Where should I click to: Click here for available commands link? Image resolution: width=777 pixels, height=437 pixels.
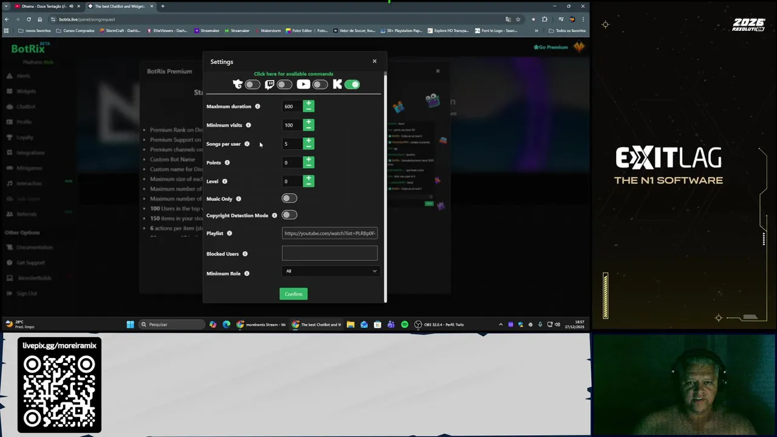293,74
